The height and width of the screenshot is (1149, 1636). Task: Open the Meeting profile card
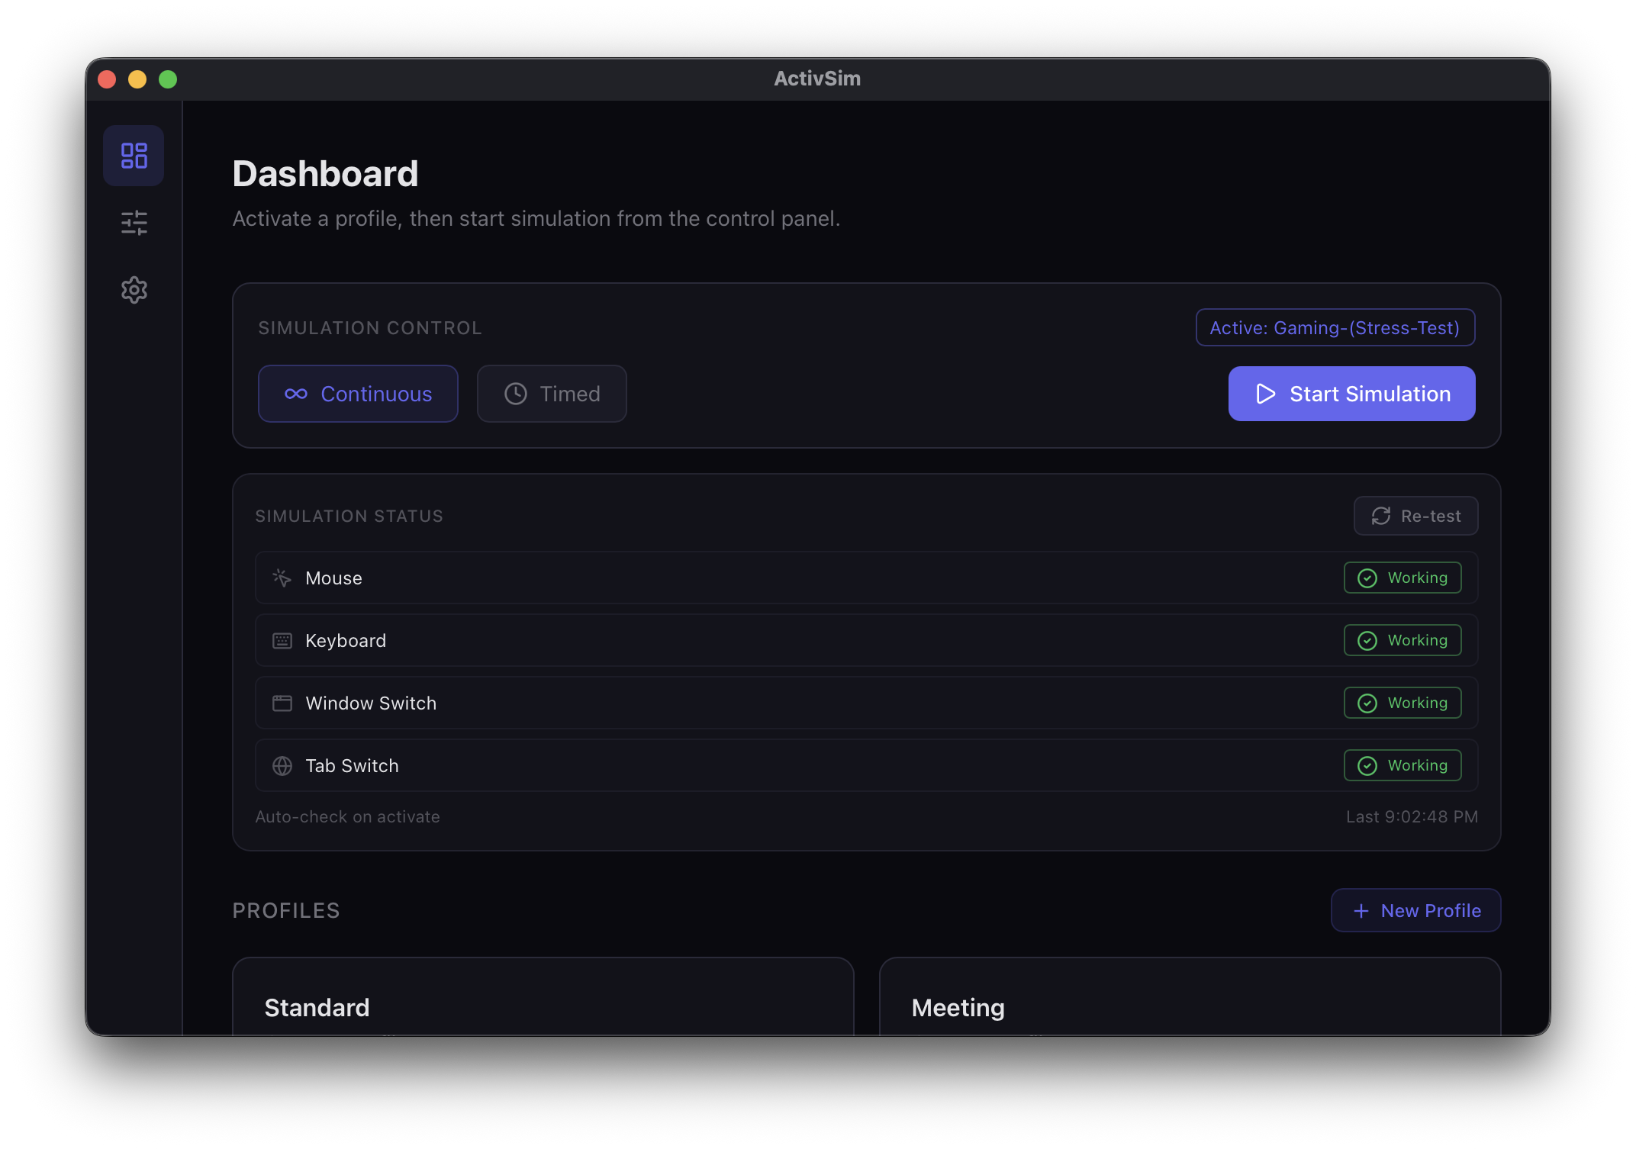click(x=1189, y=999)
